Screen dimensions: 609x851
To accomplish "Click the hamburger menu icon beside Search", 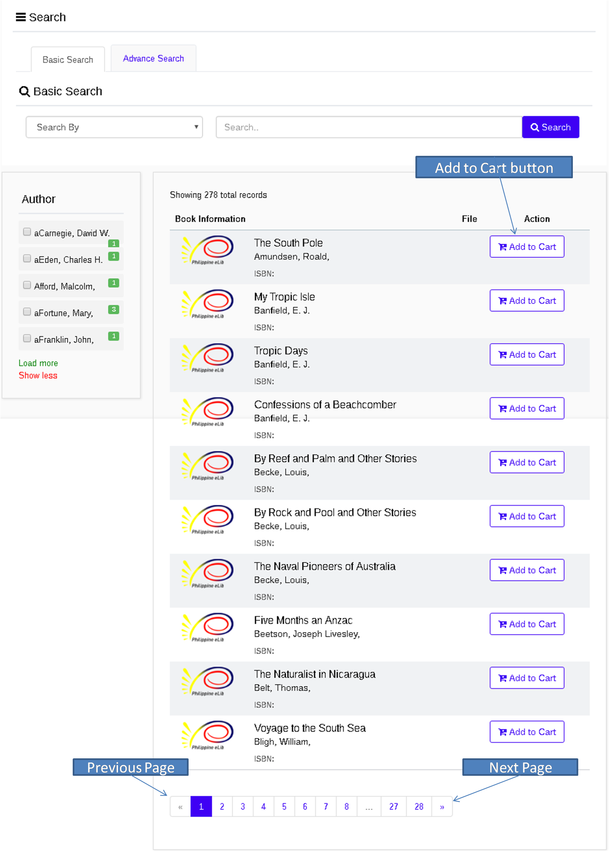I will click(20, 17).
